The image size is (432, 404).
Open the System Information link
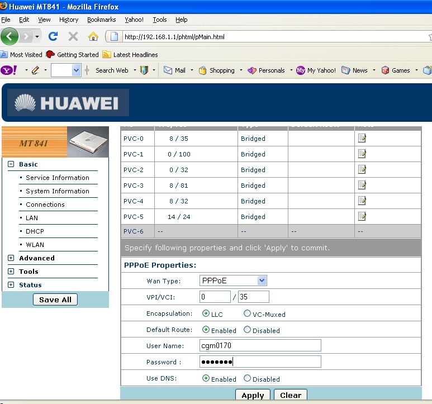pos(58,191)
